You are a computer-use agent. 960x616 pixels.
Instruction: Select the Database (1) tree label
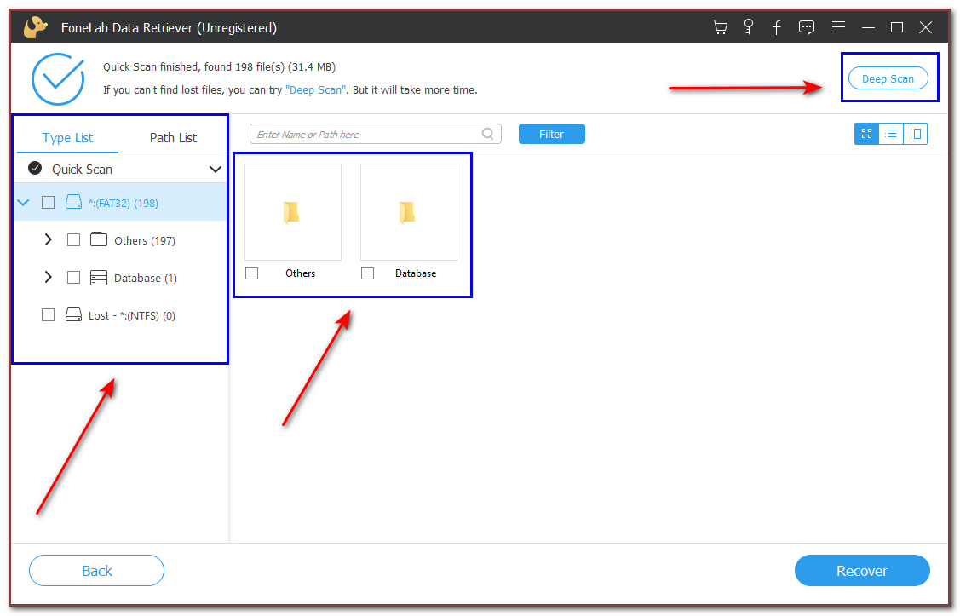pyautogui.click(x=145, y=278)
